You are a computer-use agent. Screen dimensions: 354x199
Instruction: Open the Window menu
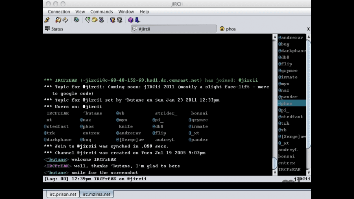click(126, 12)
